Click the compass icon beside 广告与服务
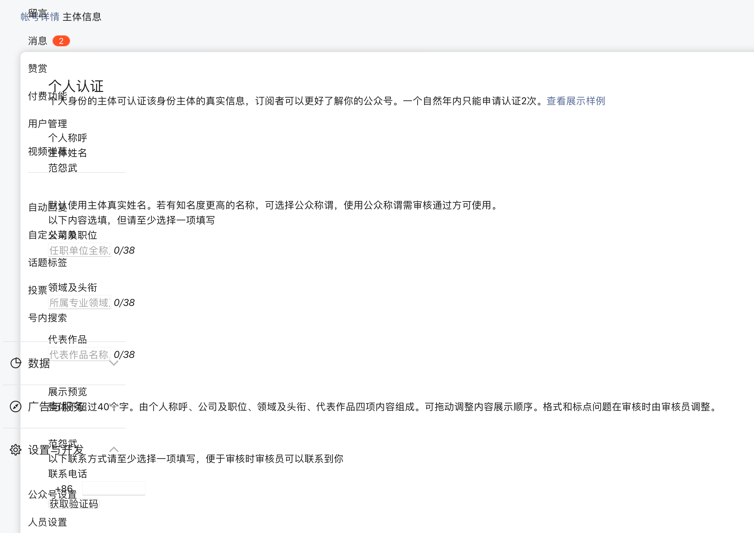 pyautogui.click(x=15, y=406)
